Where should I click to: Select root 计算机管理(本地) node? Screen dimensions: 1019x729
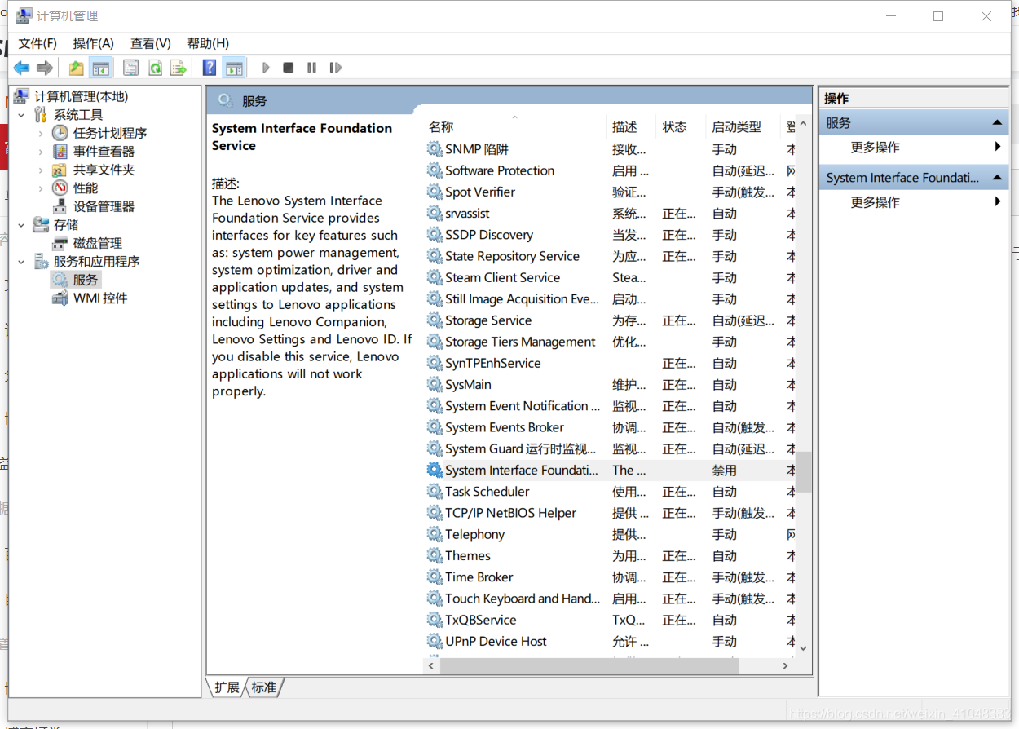pos(81,96)
